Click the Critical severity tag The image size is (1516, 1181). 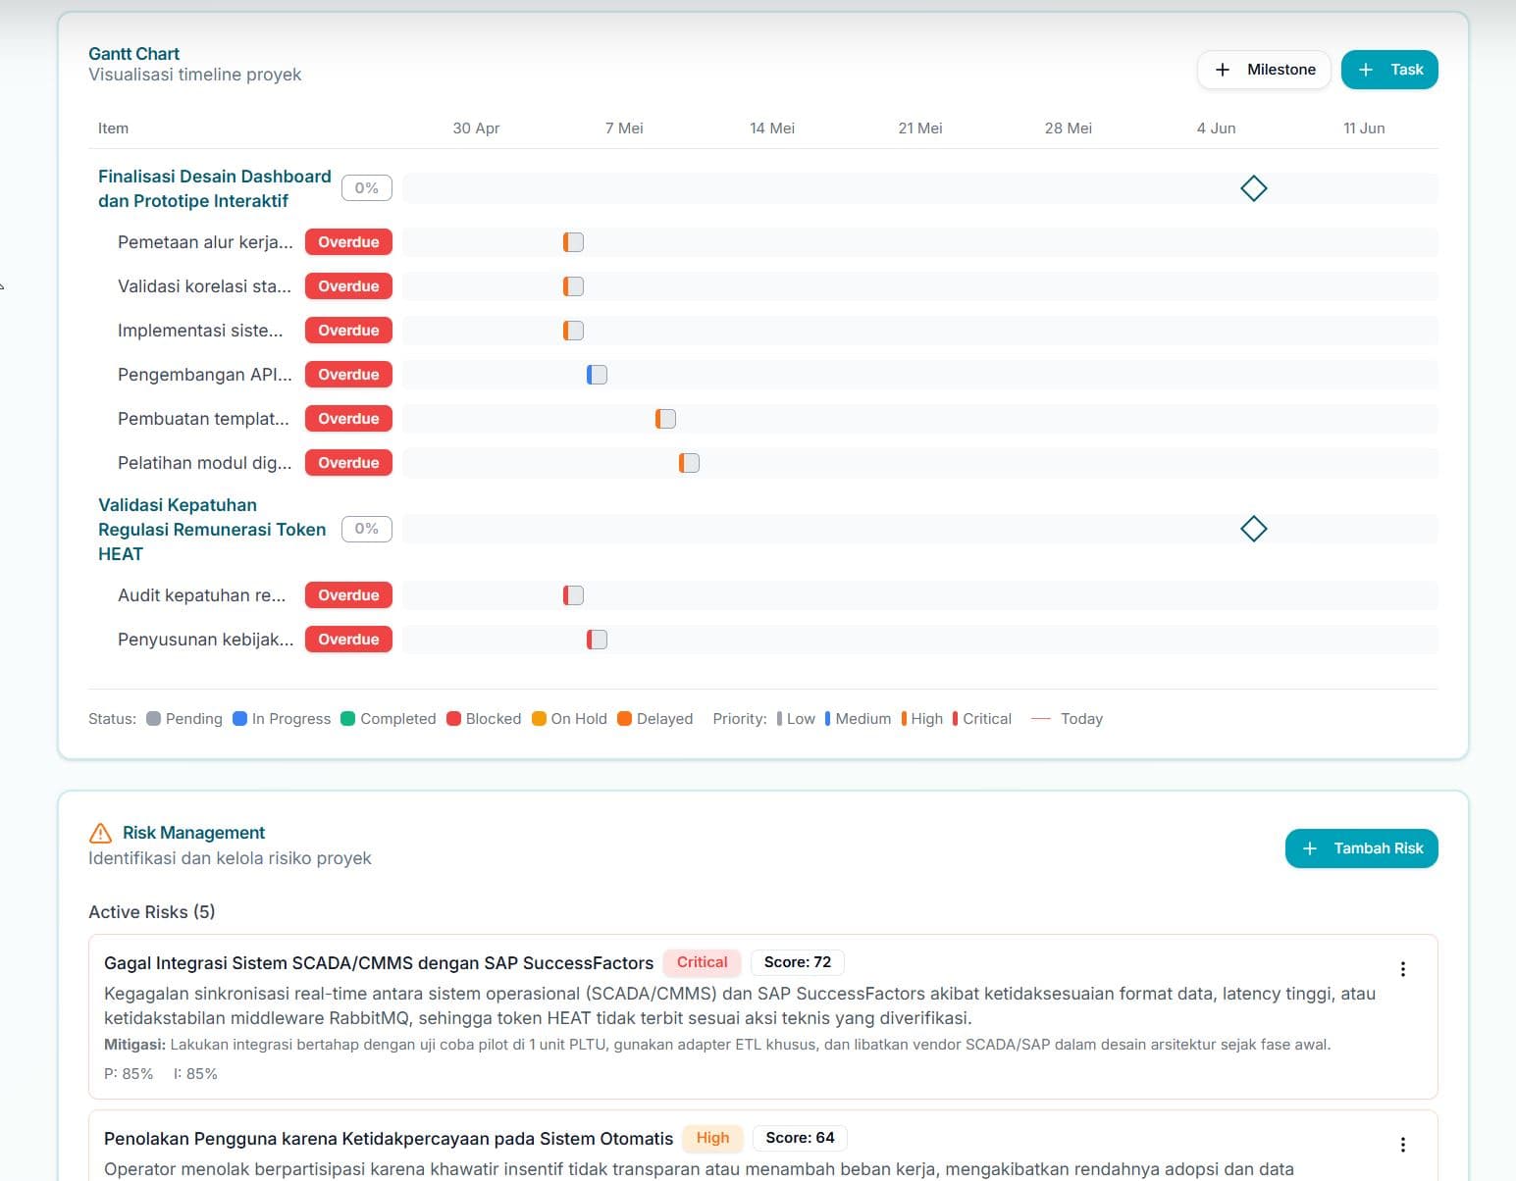703,962
